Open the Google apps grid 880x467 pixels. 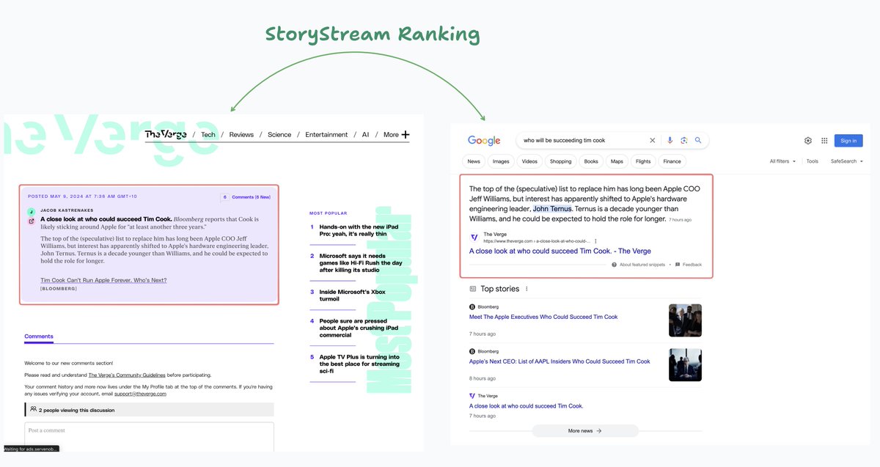tap(824, 141)
